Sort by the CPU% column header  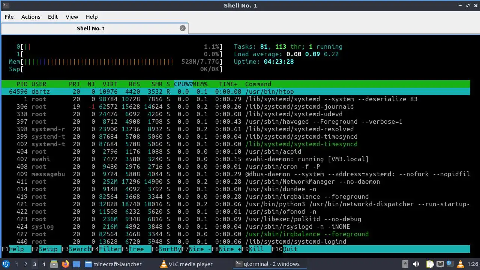[x=183, y=84]
